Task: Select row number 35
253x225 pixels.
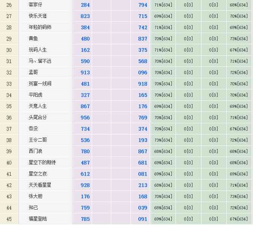Action: (x=9, y=106)
